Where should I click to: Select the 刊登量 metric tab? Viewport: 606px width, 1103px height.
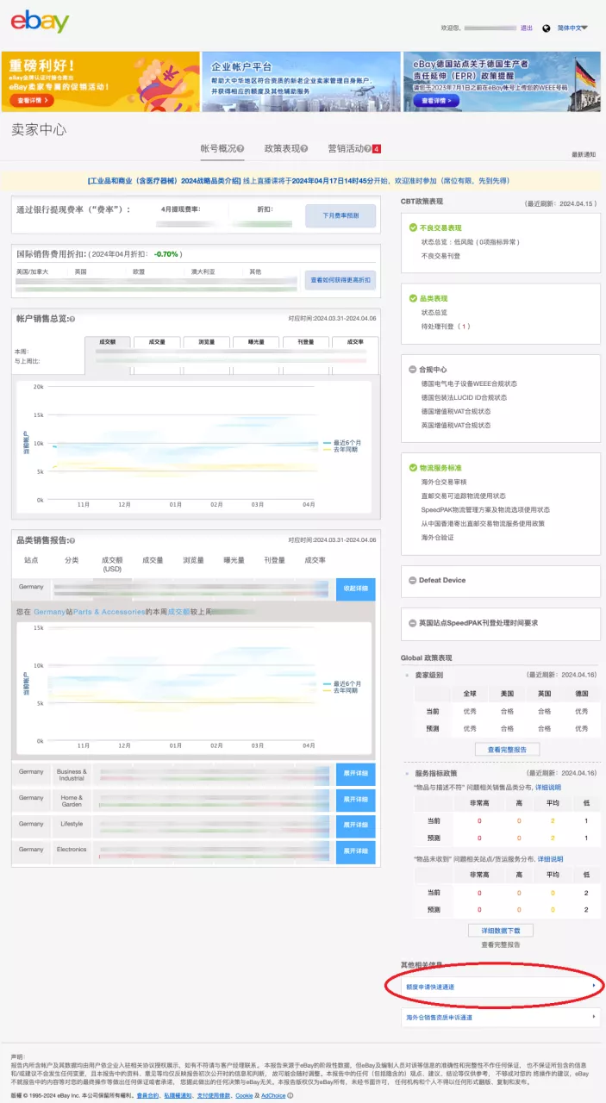[x=305, y=342]
